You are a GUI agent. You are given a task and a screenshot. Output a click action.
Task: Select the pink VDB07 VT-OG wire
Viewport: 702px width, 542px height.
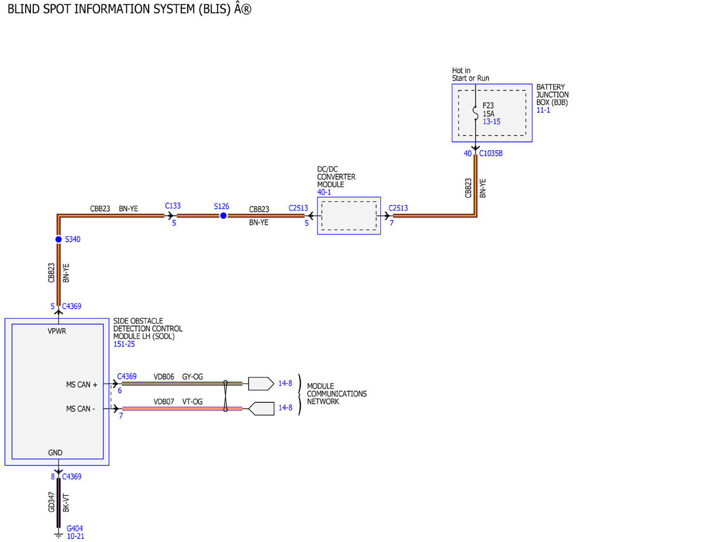point(182,409)
